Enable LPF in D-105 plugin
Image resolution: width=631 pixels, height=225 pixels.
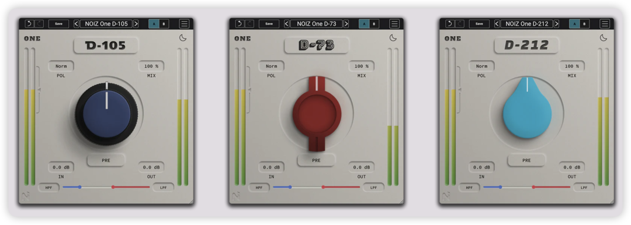[x=164, y=187]
